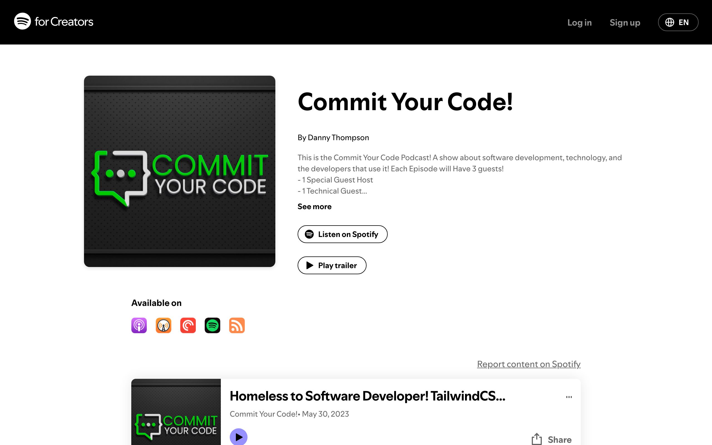Open the EN language selector
This screenshot has width=712, height=445.
(678, 22)
